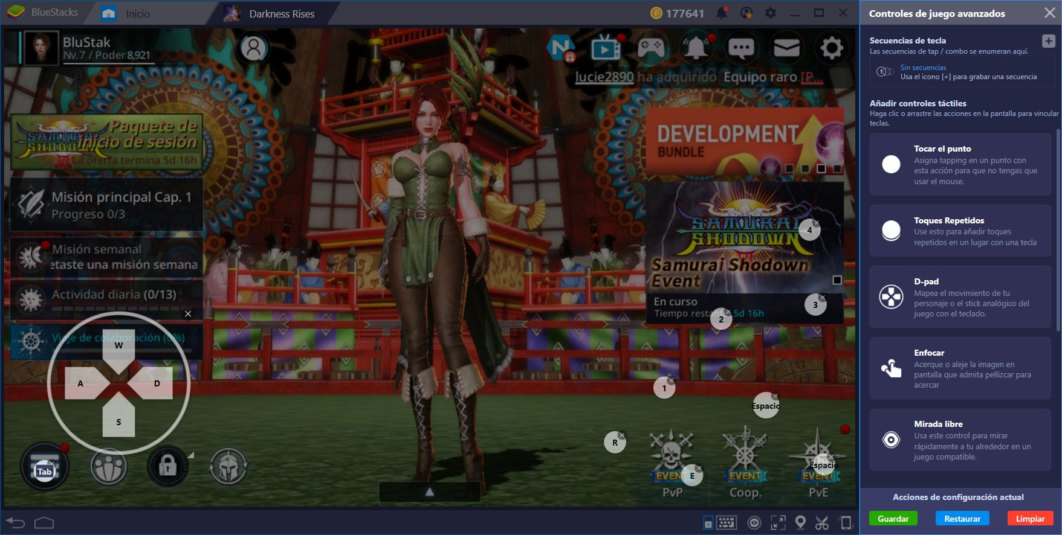Viewport: 1062px width, 535px height.
Task: Open the in-game chat bubble
Action: pos(741,48)
